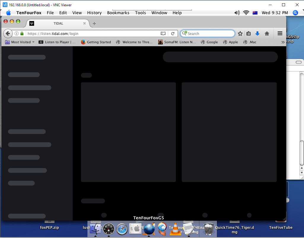Screen dimensions: 304x238
Task: Click the search engine magnifier icon
Action: coord(184,33)
